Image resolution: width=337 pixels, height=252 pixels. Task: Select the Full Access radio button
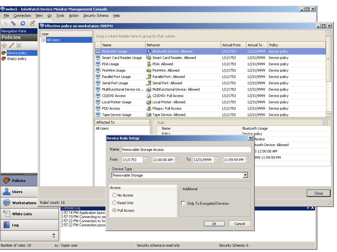point(114,210)
